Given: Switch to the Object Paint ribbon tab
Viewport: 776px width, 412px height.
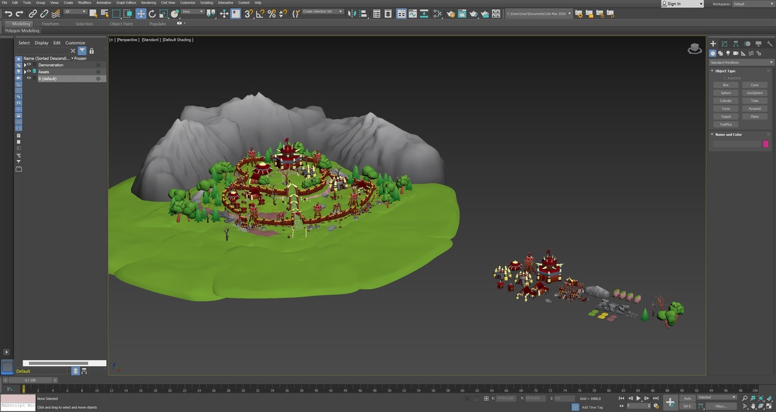Looking at the screenshot, I should [x=121, y=24].
